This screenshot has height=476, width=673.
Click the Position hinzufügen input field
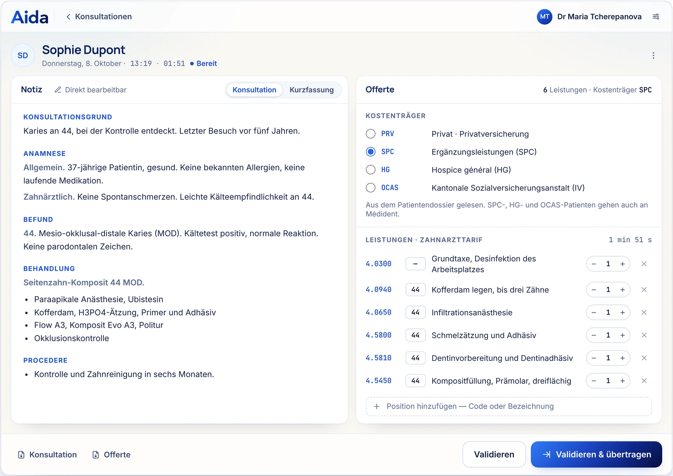pos(509,406)
